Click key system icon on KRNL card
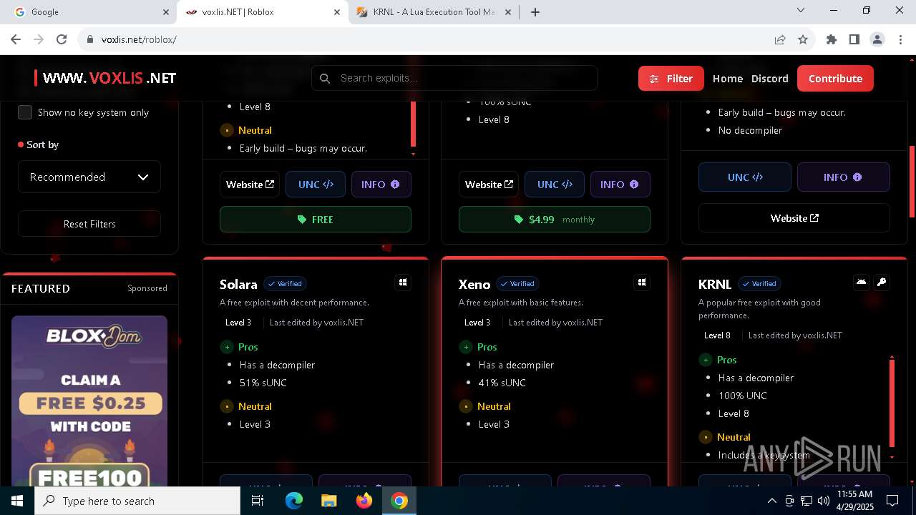Viewport: 916px width, 515px height. click(x=882, y=282)
